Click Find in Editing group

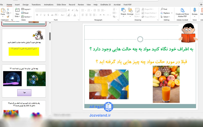coord(164,9)
